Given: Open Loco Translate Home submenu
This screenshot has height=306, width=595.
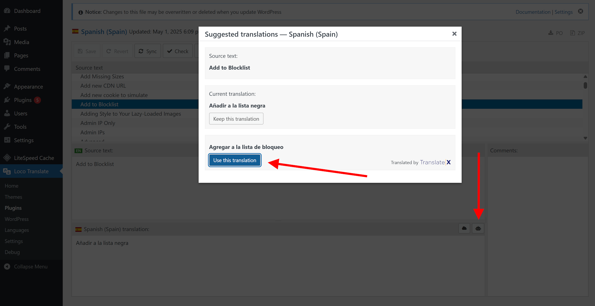Looking at the screenshot, I should pos(12,186).
